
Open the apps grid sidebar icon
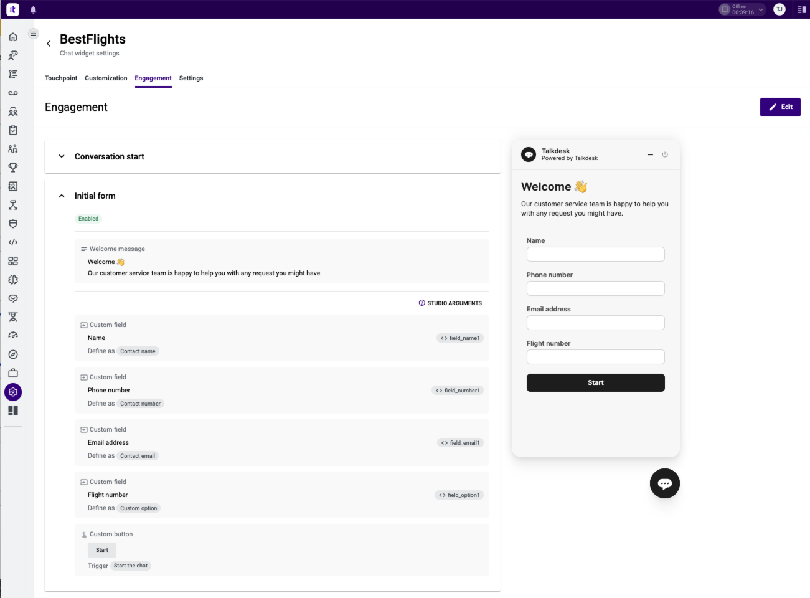(13, 261)
